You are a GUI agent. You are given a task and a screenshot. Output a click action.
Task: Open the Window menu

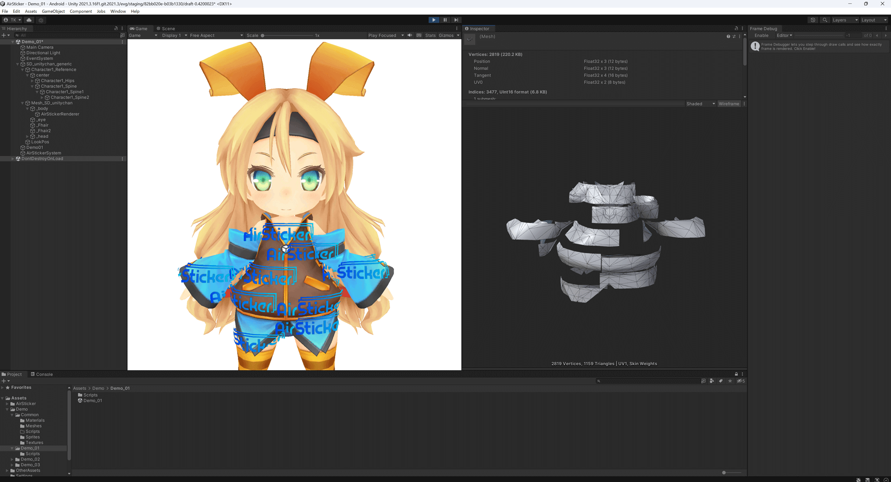point(118,11)
